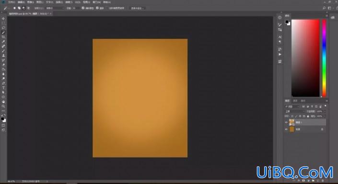The height and width of the screenshot is (184, 338).
Task: Select the Type tool
Action: 3,88
